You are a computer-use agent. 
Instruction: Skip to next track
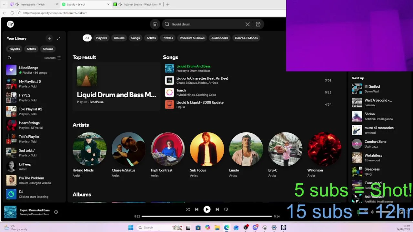(217, 209)
